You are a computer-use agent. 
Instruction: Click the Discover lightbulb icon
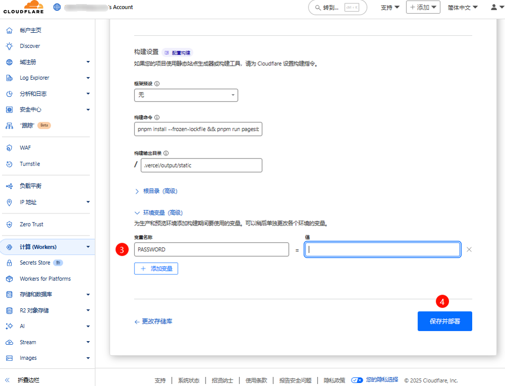point(9,46)
